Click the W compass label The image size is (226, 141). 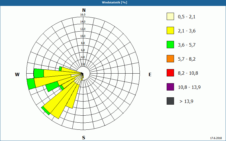point(17,74)
